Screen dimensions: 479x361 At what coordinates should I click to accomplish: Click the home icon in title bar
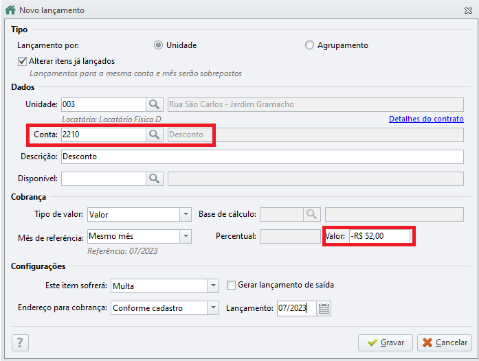[10, 10]
